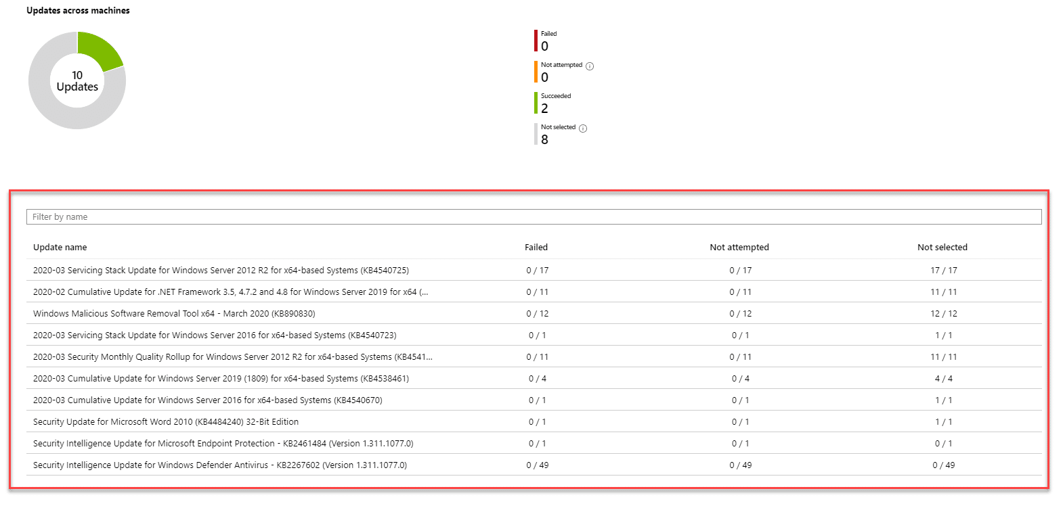Image resolution: width=1063 pixels, height=510 pixels.
Task: Click the Not attempted info icon
Action: (590, 66)
